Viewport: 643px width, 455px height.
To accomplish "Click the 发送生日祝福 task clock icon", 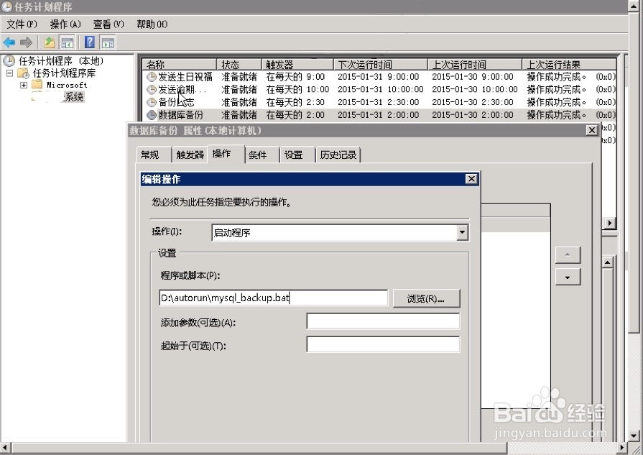I will (x=152, y=76).
